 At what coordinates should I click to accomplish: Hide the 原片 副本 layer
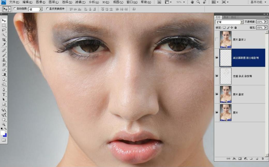pos(217,94)
